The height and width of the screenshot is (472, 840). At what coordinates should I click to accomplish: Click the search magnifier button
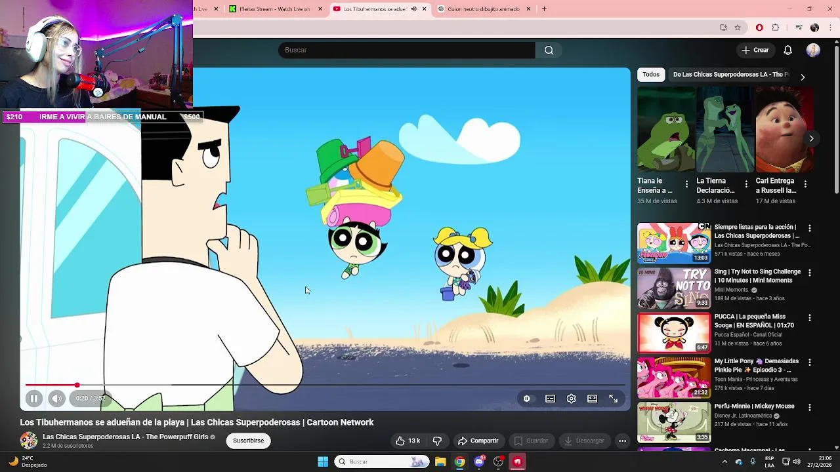point(549,50)
